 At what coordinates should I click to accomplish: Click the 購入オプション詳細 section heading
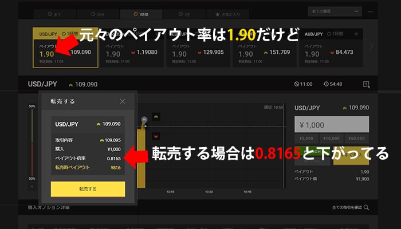[49, 207]
